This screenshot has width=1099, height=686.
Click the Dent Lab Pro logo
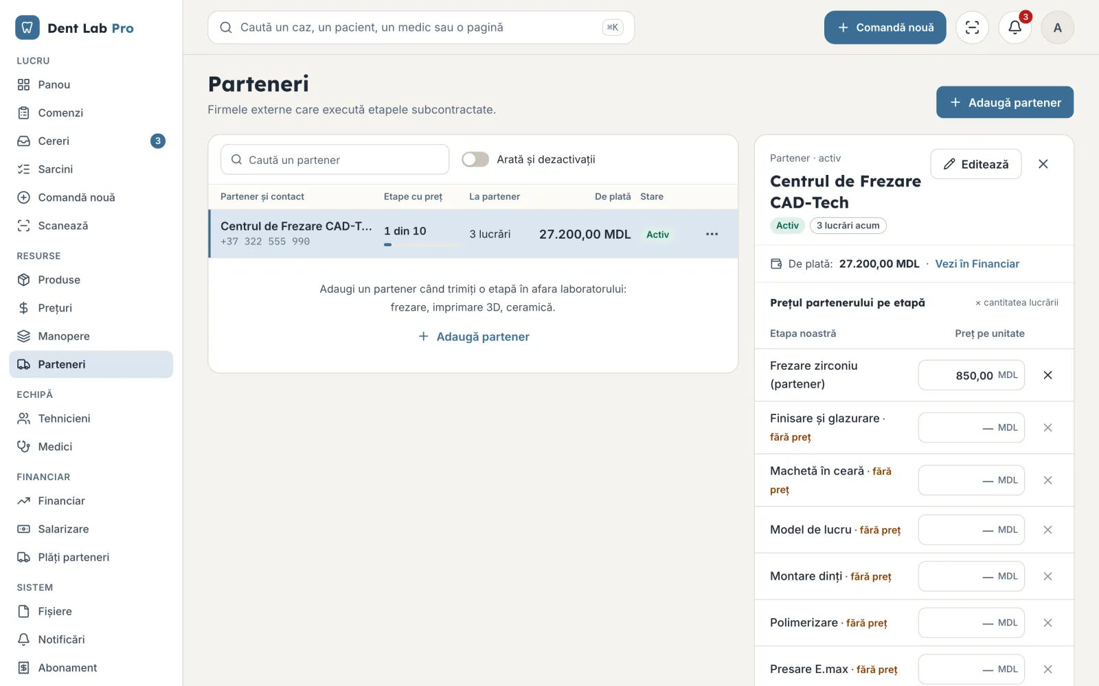pyautogui.click(x=74, y=27)
